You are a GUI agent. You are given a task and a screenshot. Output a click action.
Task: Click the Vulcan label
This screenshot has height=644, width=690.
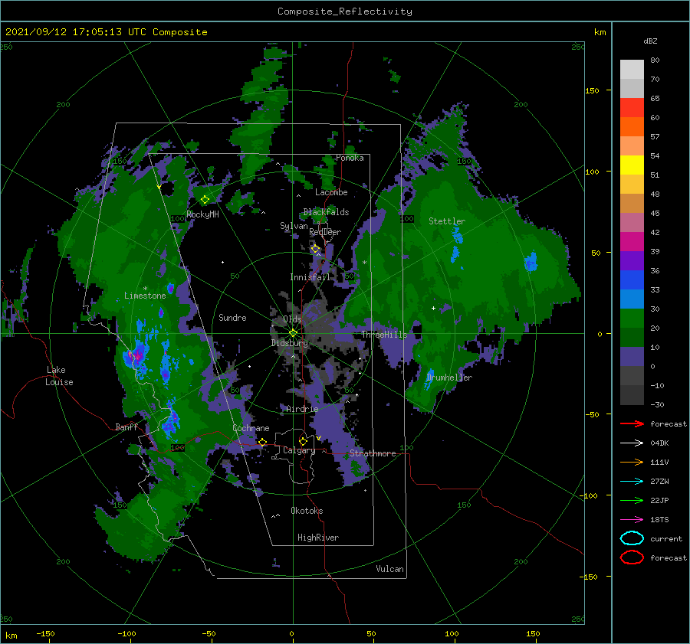(x=390, y=569)
